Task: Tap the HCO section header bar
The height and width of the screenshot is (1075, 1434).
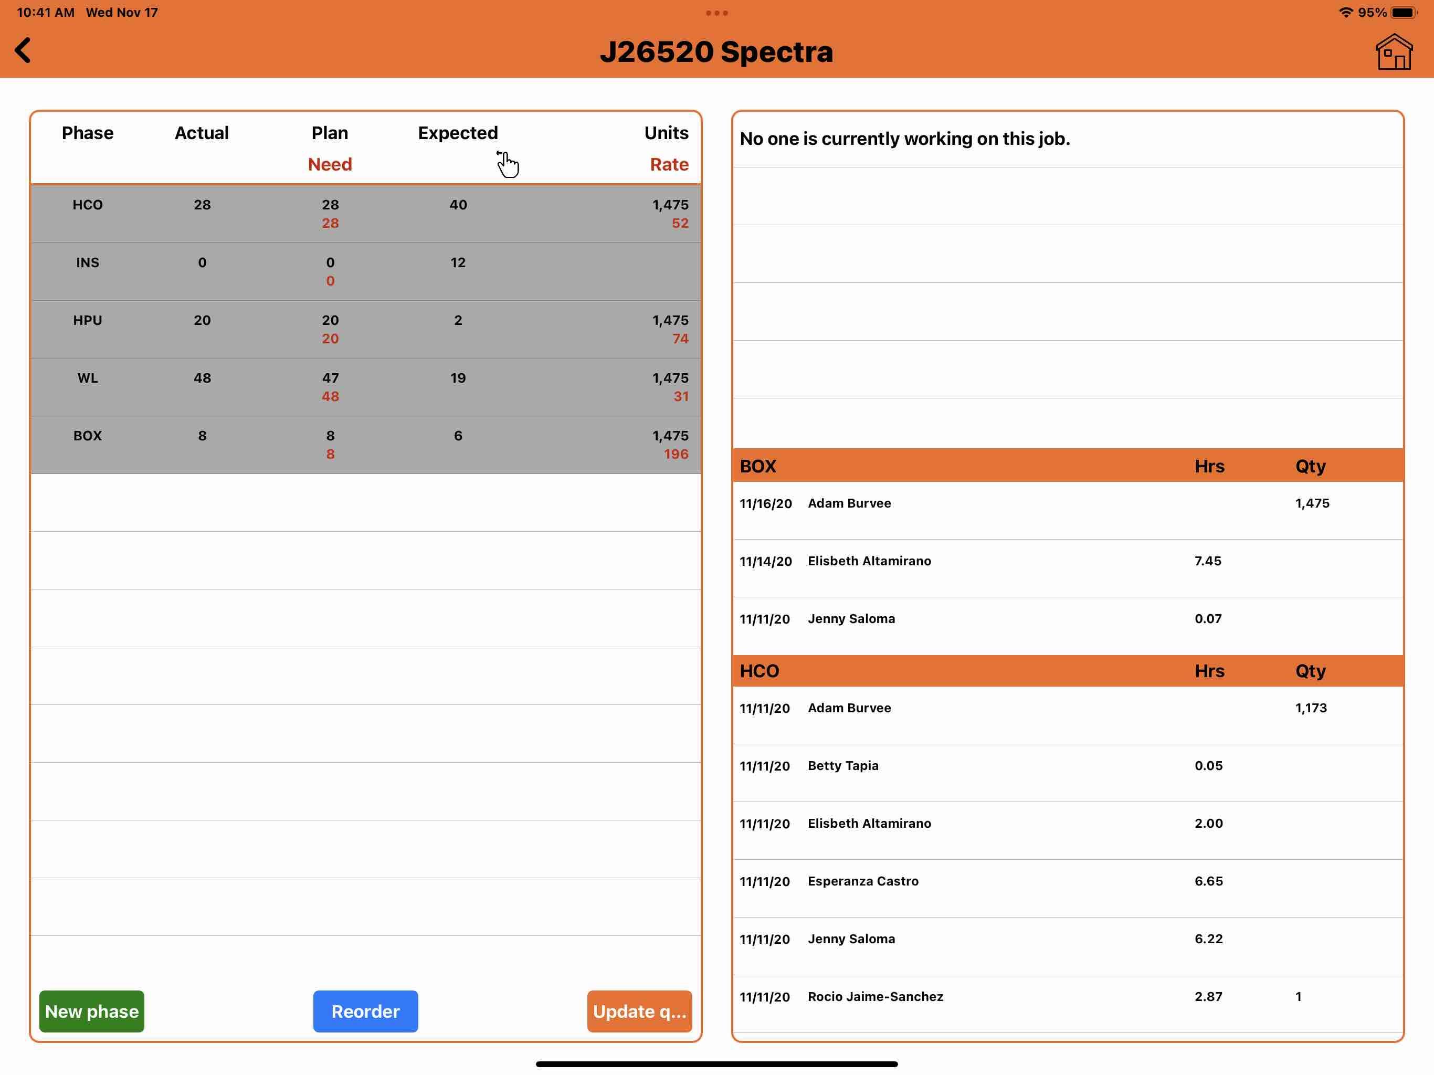Action: (x=1067, y=671)
